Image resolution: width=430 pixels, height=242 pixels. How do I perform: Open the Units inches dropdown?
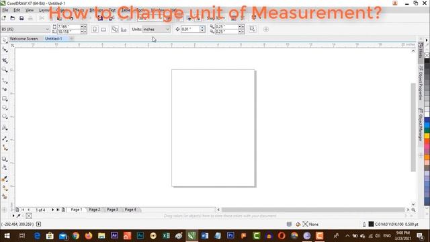click(156, 29)
